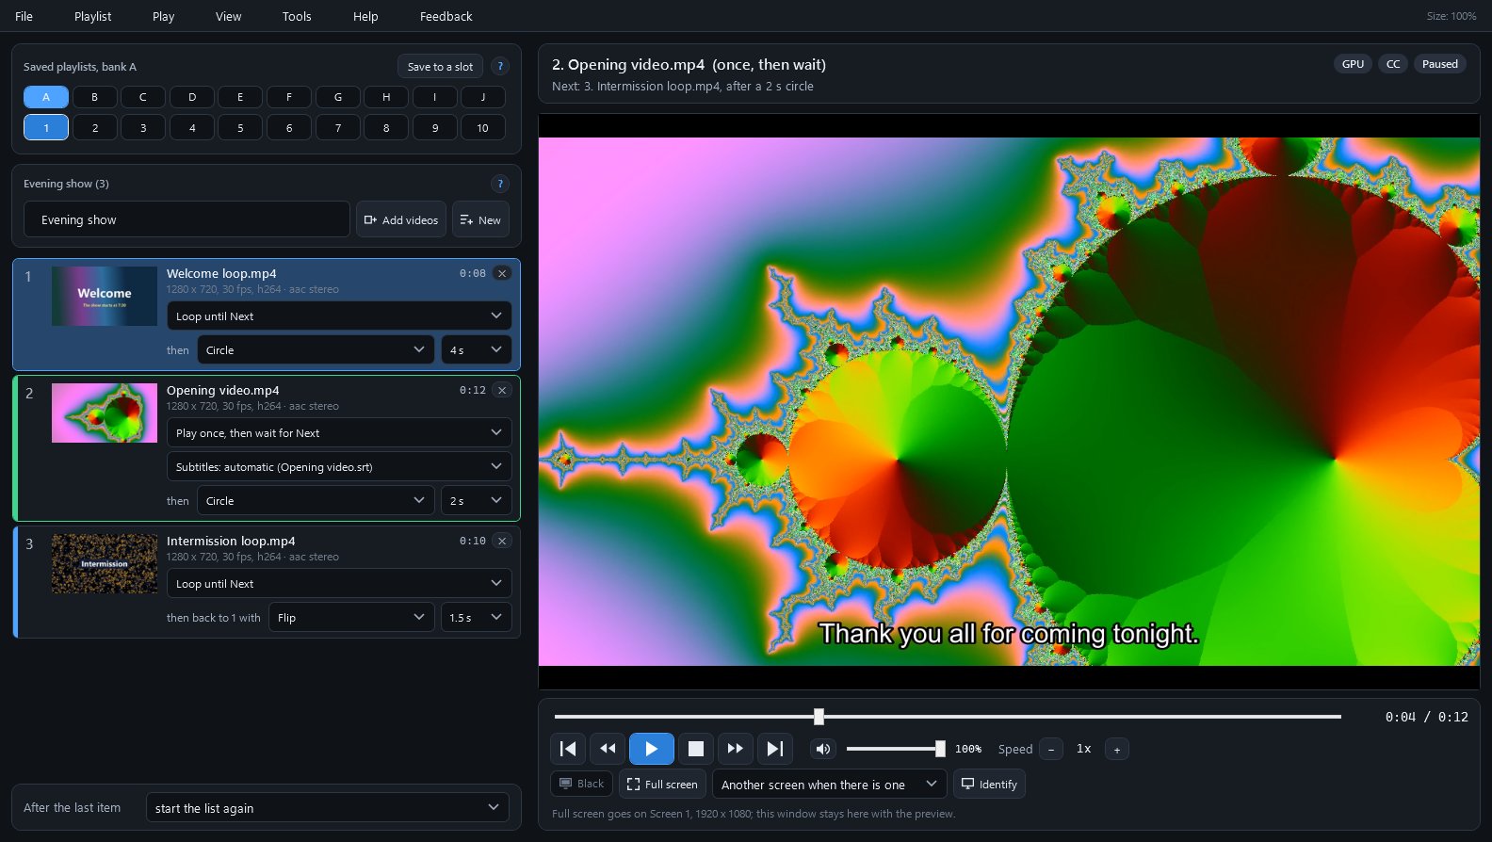
Task: Click the volume slider handle
Action: point(940,749)
